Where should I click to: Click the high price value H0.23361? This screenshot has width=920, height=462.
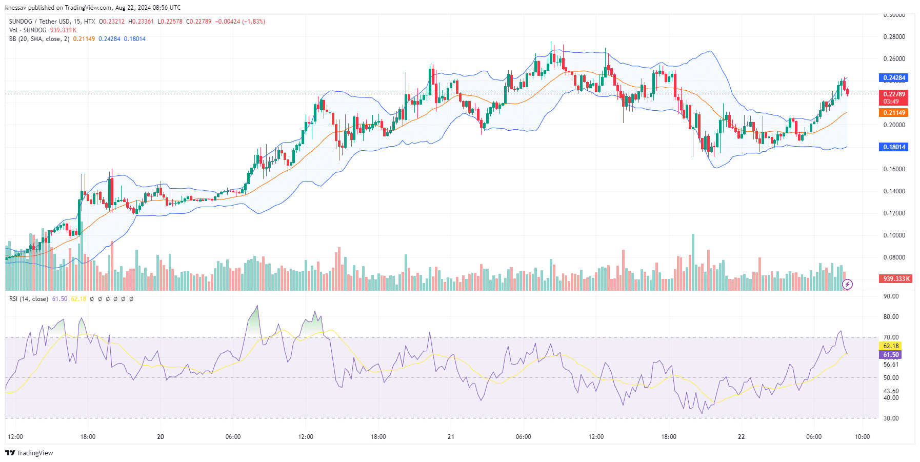click(141, 22)
